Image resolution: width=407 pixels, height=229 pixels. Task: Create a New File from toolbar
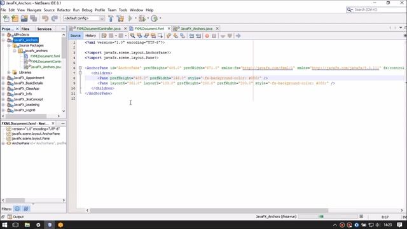(6, 18)
